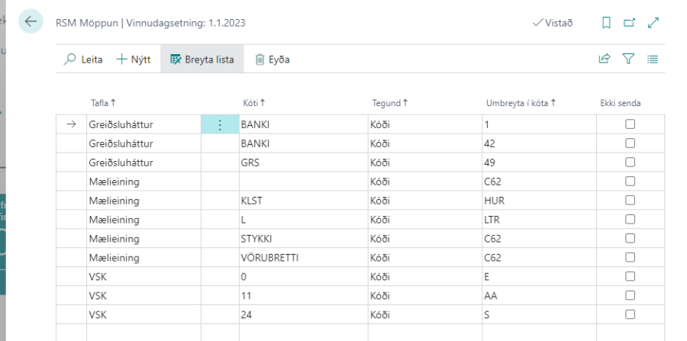This screenshot has width=687, height=341.
Task: Click the VÖRUBRETTI code cell
Action: point(302,258)
